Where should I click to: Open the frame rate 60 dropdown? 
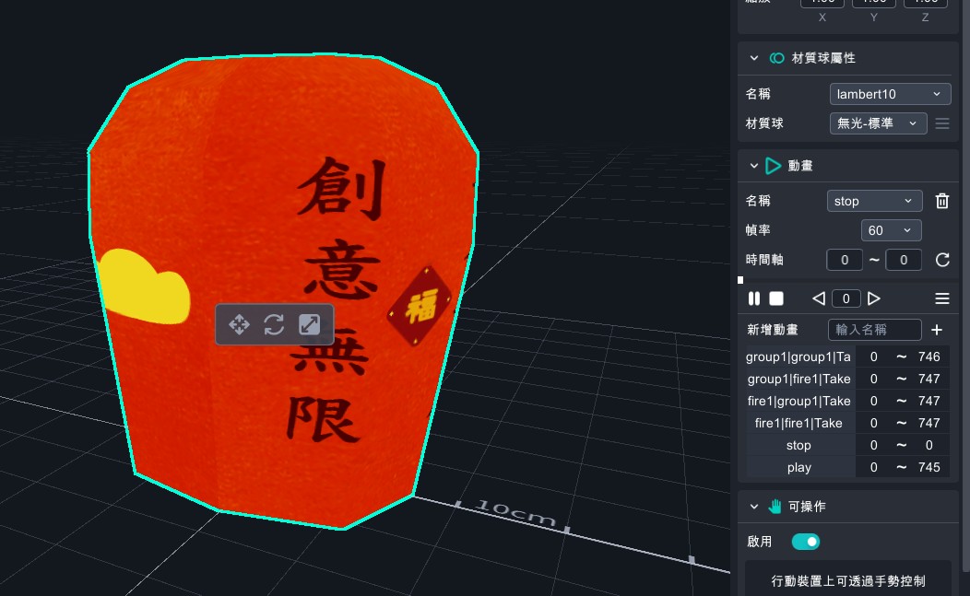[x=891, y=230]
